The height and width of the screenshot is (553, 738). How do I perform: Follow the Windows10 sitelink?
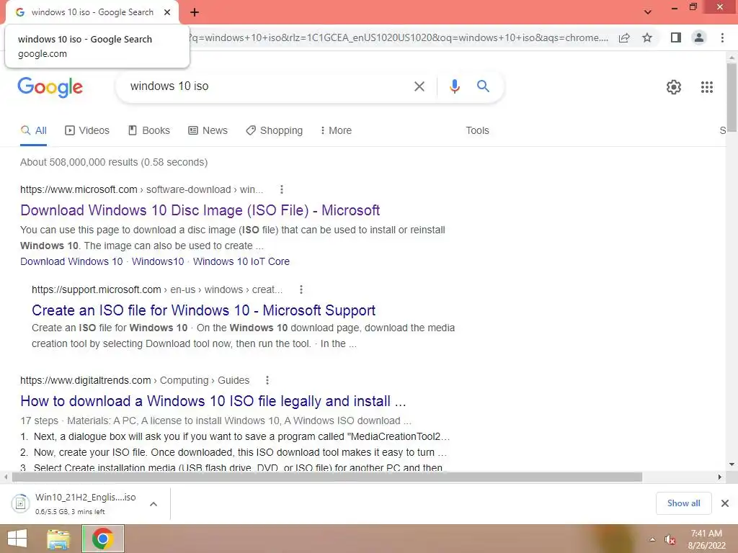click(158, 261)
